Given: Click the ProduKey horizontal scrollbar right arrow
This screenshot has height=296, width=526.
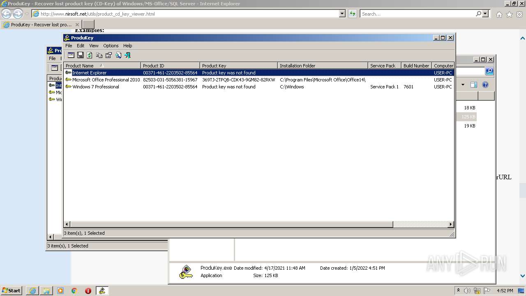Looking at the screenshot, I should click(451, 224).
